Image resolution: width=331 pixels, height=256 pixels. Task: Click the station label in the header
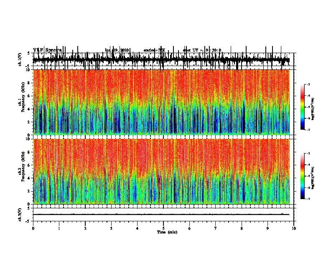[154, 50]
